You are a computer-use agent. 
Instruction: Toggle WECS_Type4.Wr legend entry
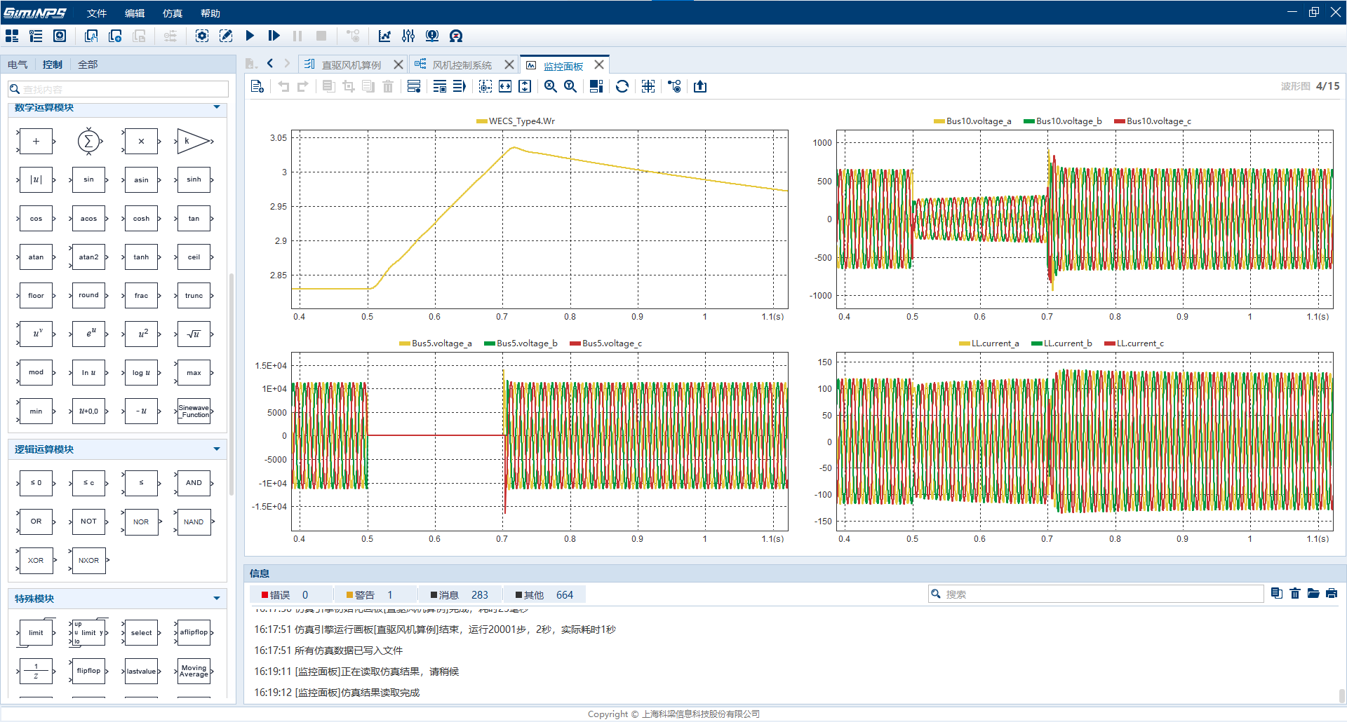(x=516, y=121)
